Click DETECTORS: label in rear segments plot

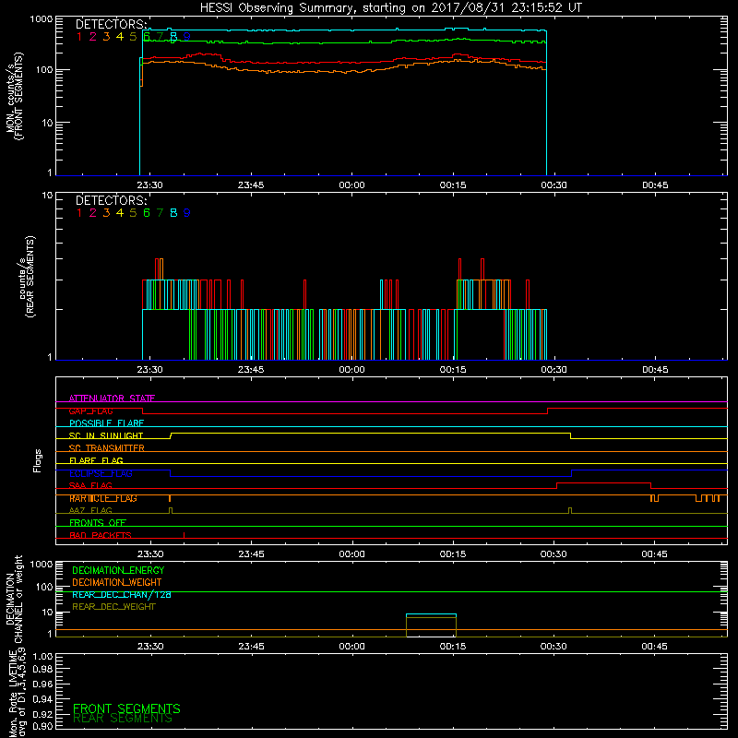pyautogui.click(x=112, y=201)
